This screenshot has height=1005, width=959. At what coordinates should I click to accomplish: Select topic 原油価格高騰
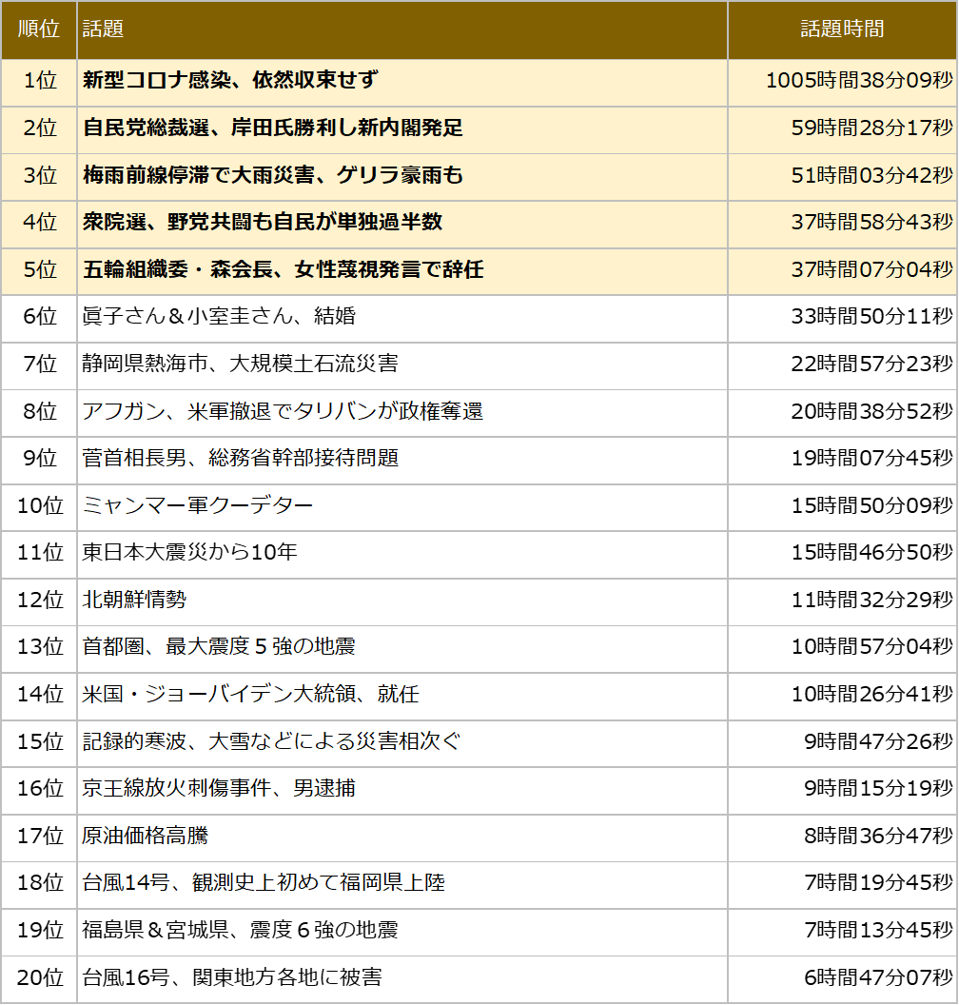(145, 836)
